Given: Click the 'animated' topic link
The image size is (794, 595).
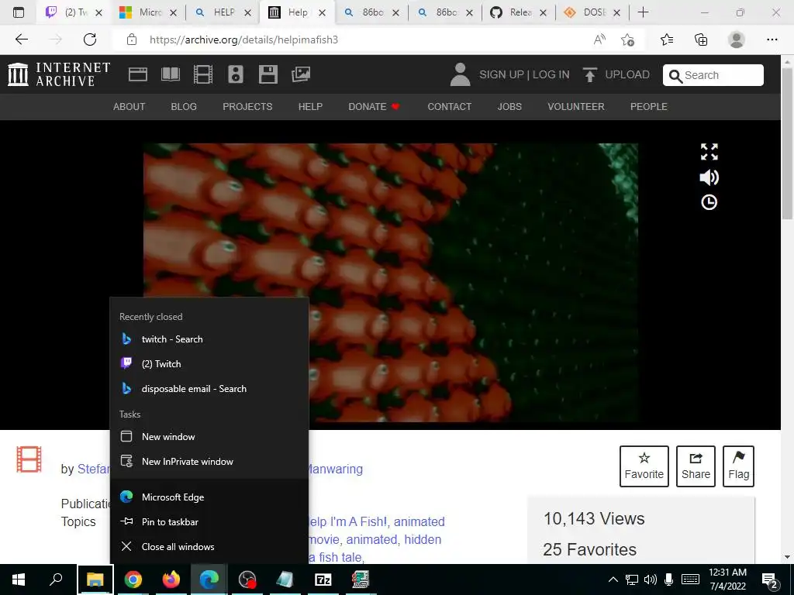Looking at the screenshot, I should coord(371,539).
